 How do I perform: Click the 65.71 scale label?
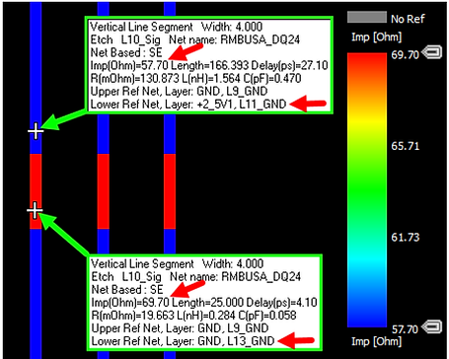(406, 146)
